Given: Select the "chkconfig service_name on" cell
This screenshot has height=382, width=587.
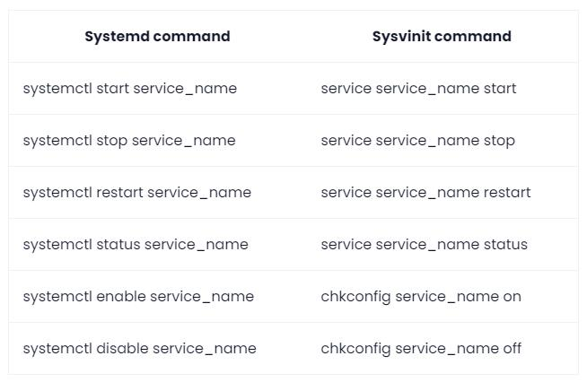Looking at the screenshot, I should (x=420, y=297).
